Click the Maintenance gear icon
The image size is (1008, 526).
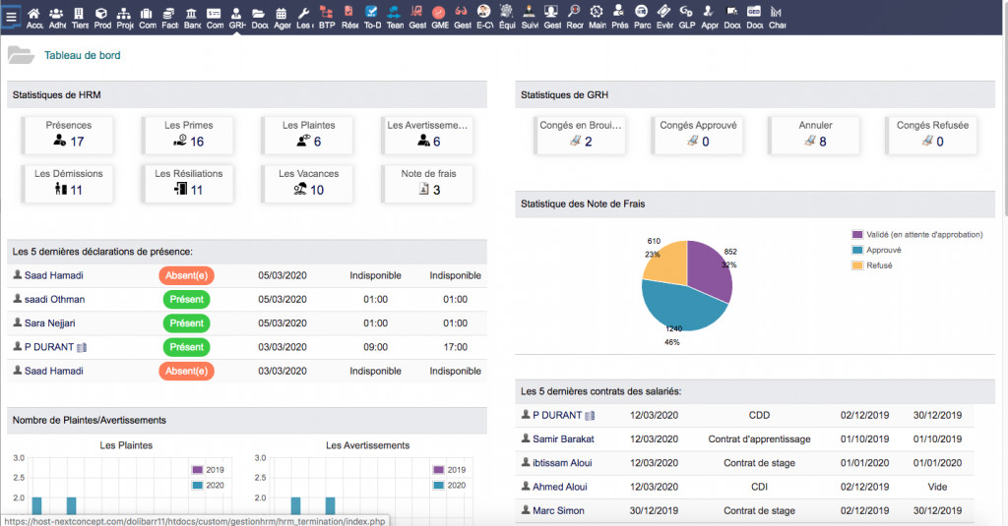[598, 17]
